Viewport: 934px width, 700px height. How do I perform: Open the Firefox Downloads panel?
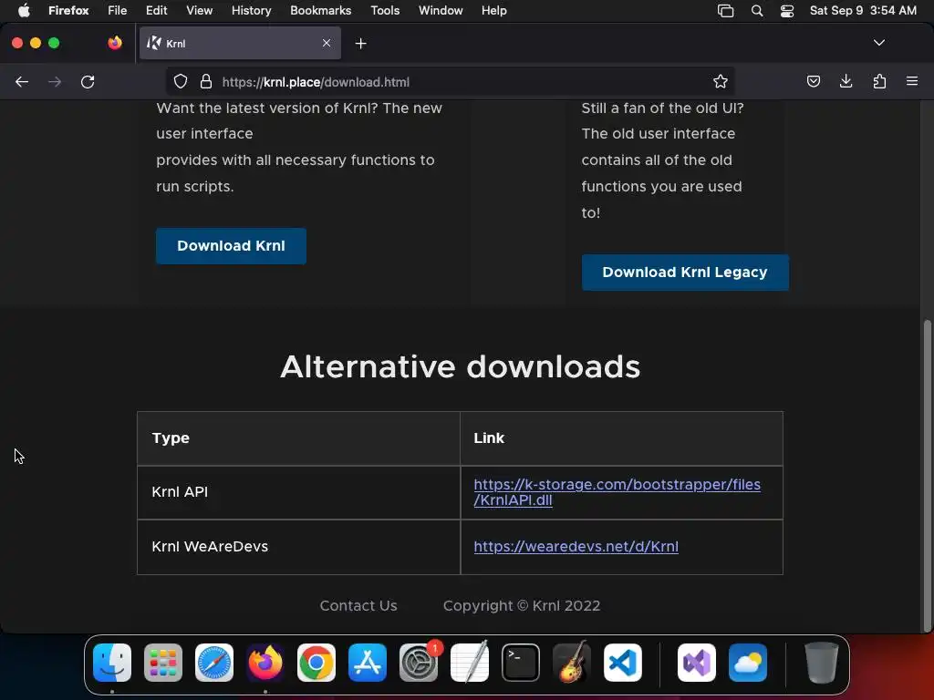point(846,81)
